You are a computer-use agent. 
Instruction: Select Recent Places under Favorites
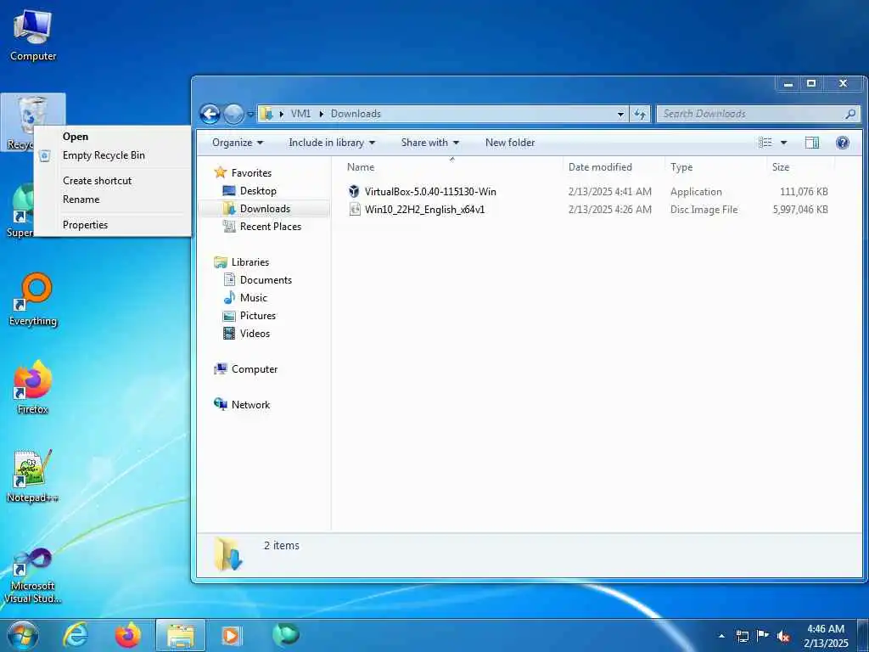tap(271, 226)
